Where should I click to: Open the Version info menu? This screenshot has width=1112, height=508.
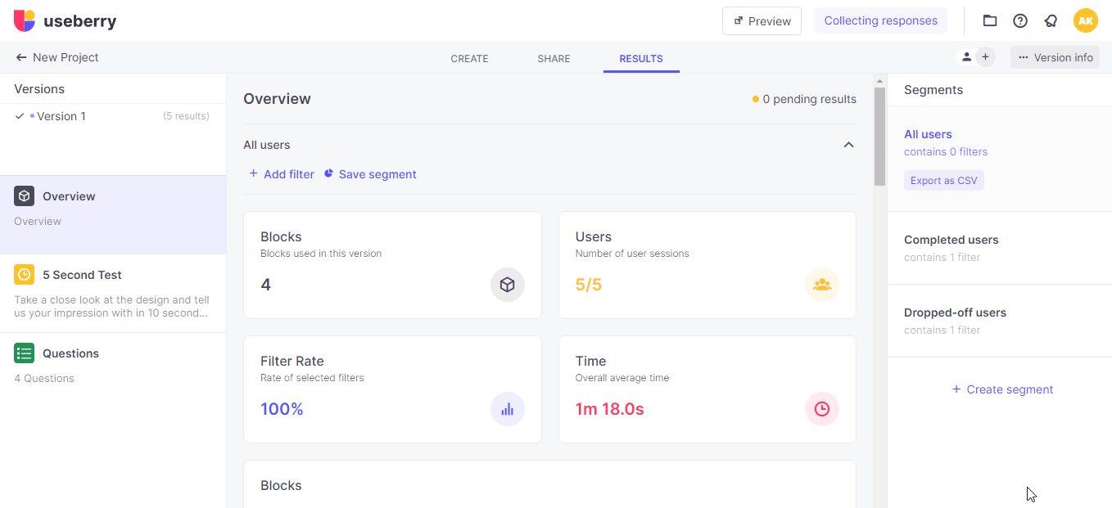tap(1055, 57)
